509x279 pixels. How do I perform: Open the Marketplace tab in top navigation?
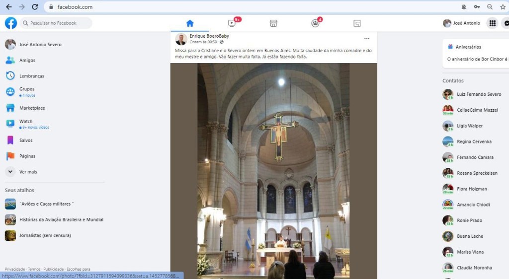click(x=273, y=23)
